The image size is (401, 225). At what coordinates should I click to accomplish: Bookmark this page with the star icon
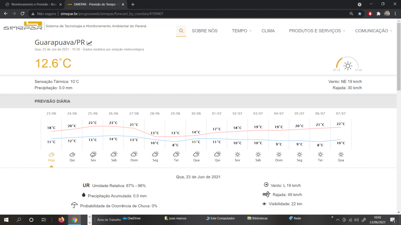point(360,14)
